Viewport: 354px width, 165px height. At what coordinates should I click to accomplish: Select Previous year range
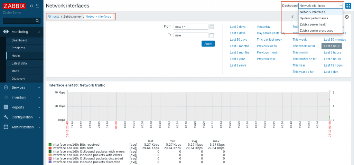[x=266, y=59]
